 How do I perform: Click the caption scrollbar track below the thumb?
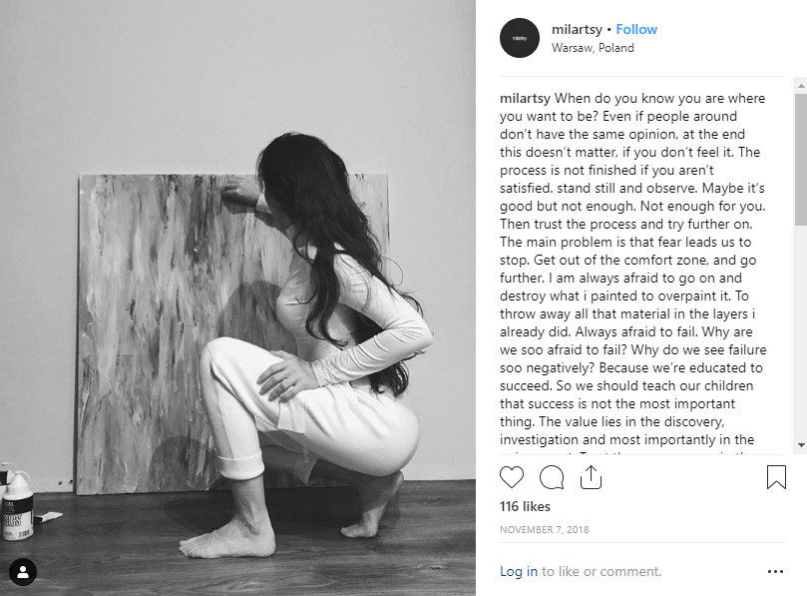click(801, 332)
